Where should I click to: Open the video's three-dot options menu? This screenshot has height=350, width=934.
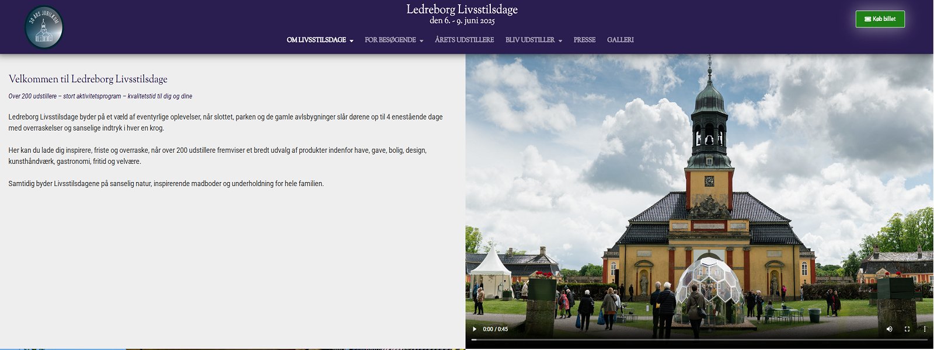(924, 329)
